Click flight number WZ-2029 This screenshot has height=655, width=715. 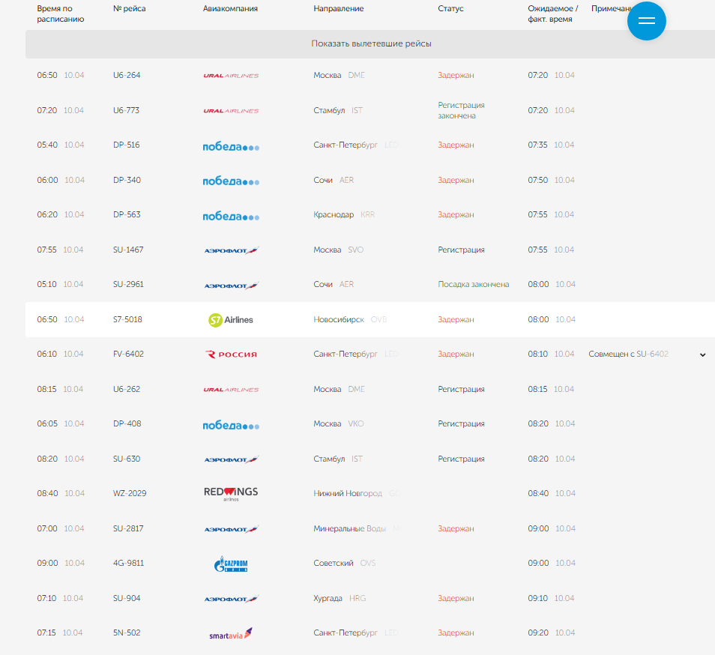click(x=130, y=494)
